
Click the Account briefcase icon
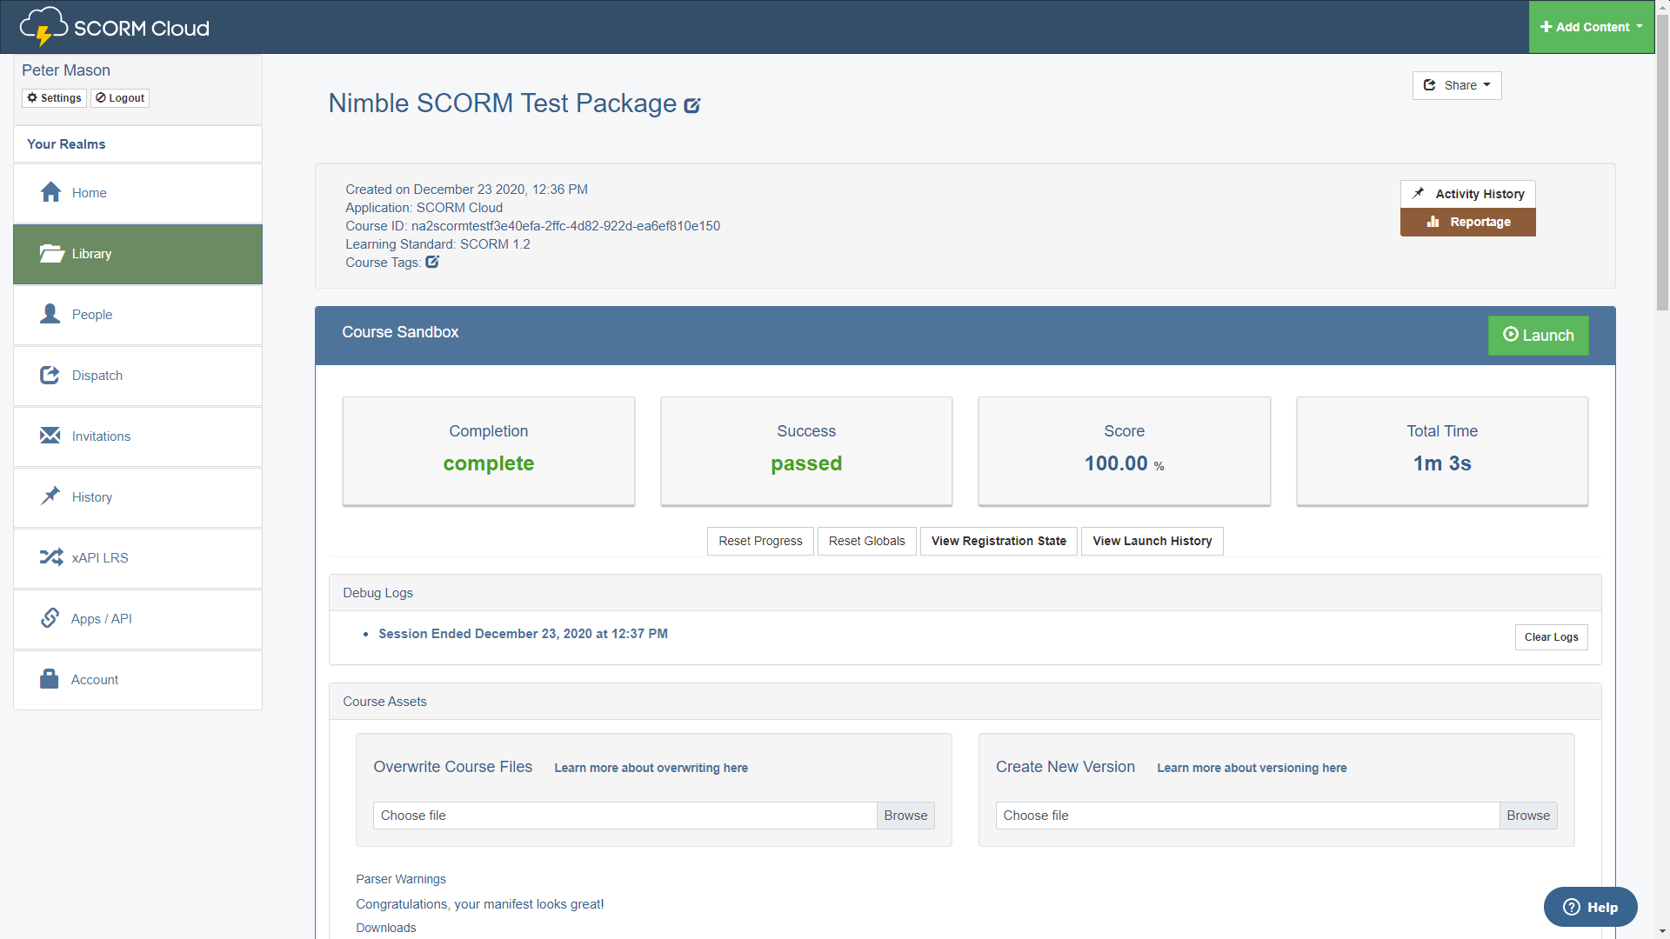(x=50, y=679)
